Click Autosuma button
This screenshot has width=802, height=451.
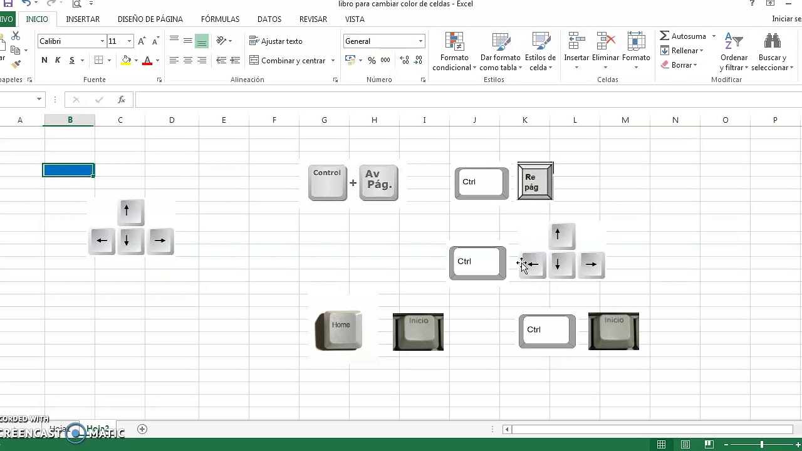(683, 36)
